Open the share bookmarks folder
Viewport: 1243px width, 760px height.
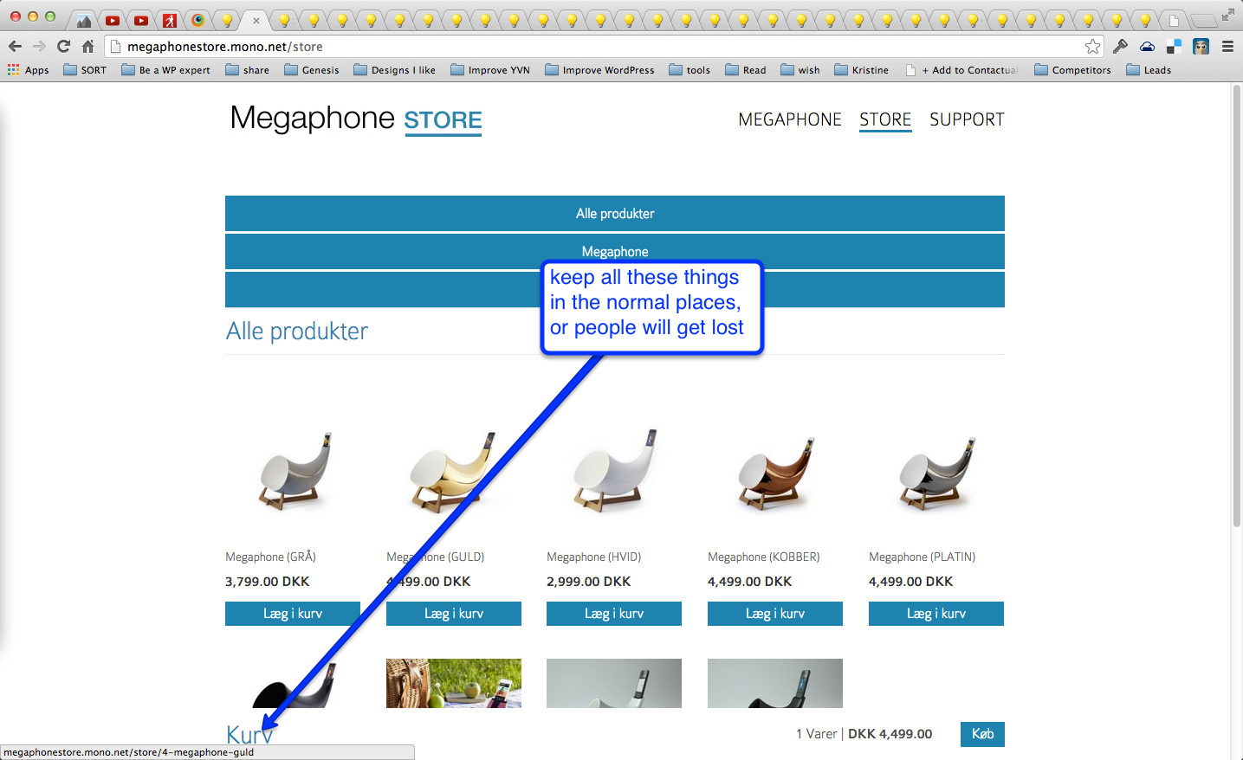coord(248,70)
